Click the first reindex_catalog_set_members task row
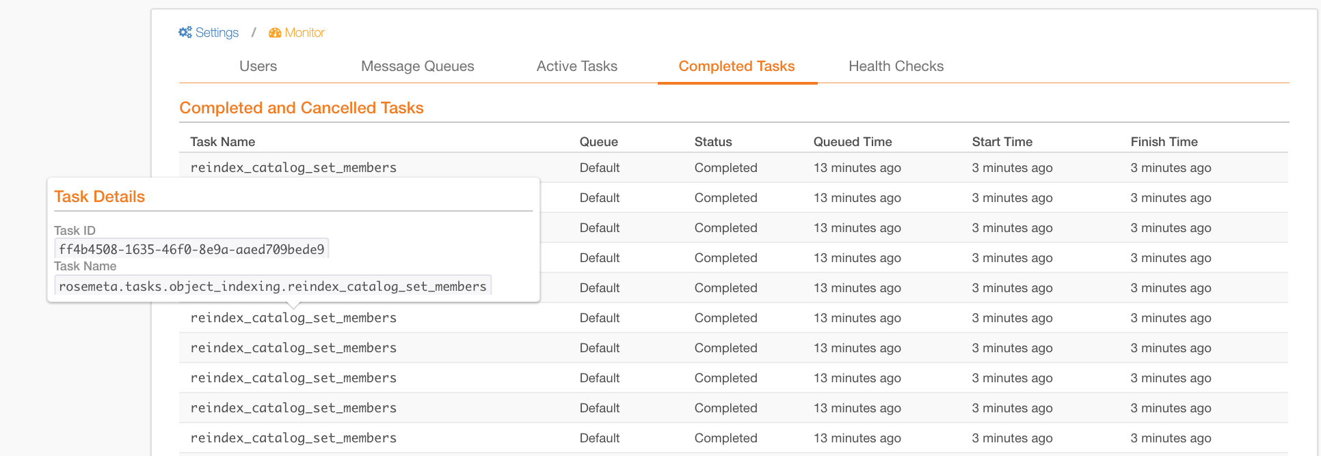The width and height of the screenshot is (1321, 456). click(734, 167)
